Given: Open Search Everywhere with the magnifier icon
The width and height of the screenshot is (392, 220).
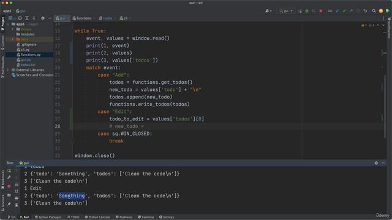Looking at the screenshot, I should [x=374, y=11].
